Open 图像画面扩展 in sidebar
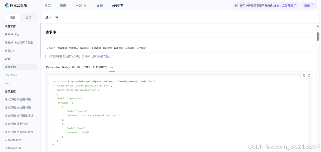 [x=13, y=148]
